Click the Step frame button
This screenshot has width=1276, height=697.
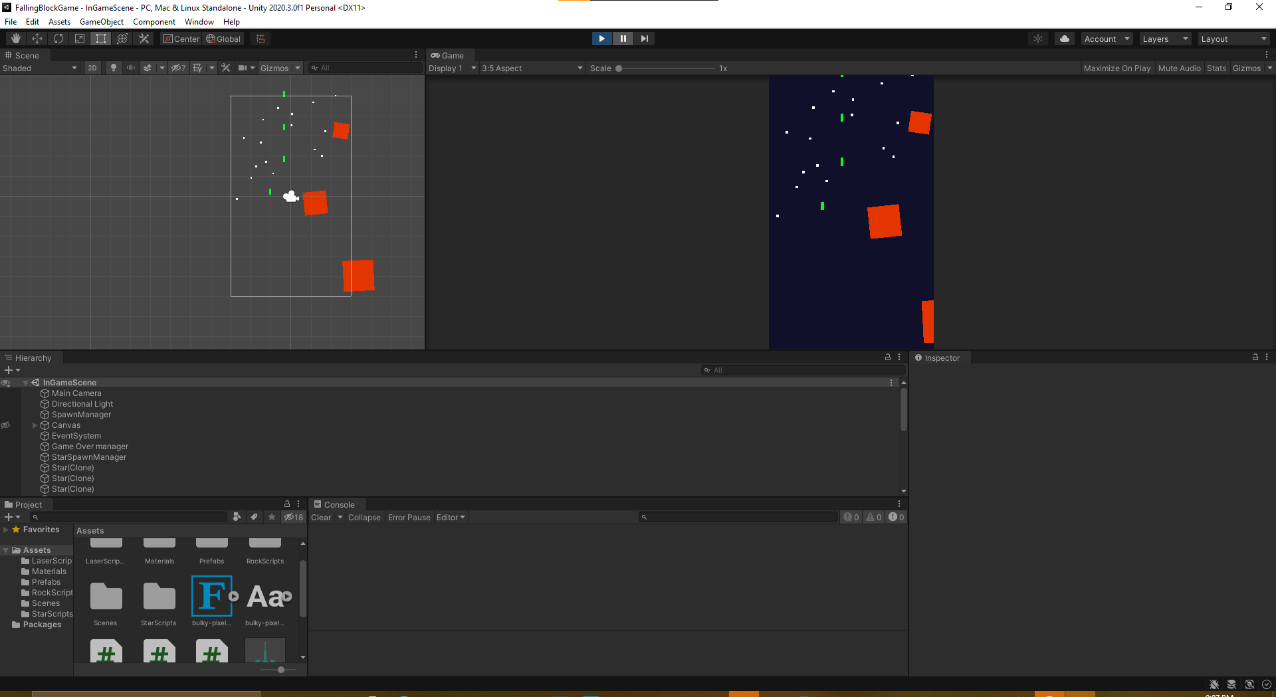pyautogui.click(x=644, y=39)
